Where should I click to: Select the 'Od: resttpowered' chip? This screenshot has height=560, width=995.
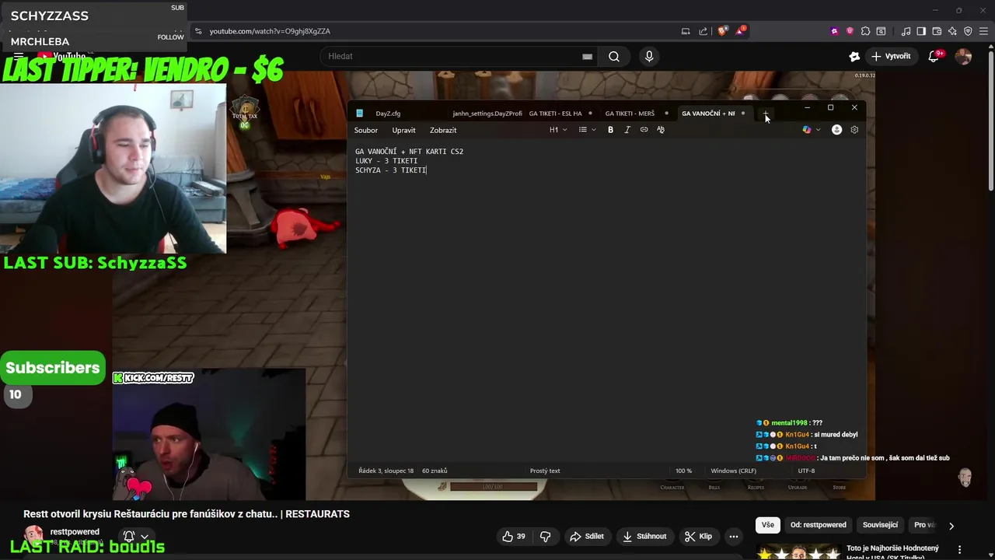click(x=819, y=525)
